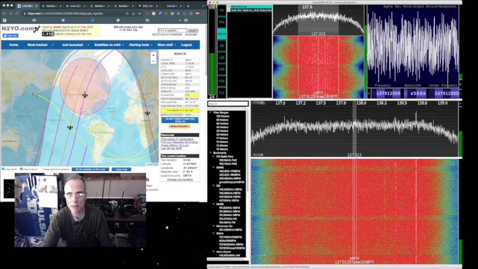
Task: Open a new browser tab
Action: (188, 6)
